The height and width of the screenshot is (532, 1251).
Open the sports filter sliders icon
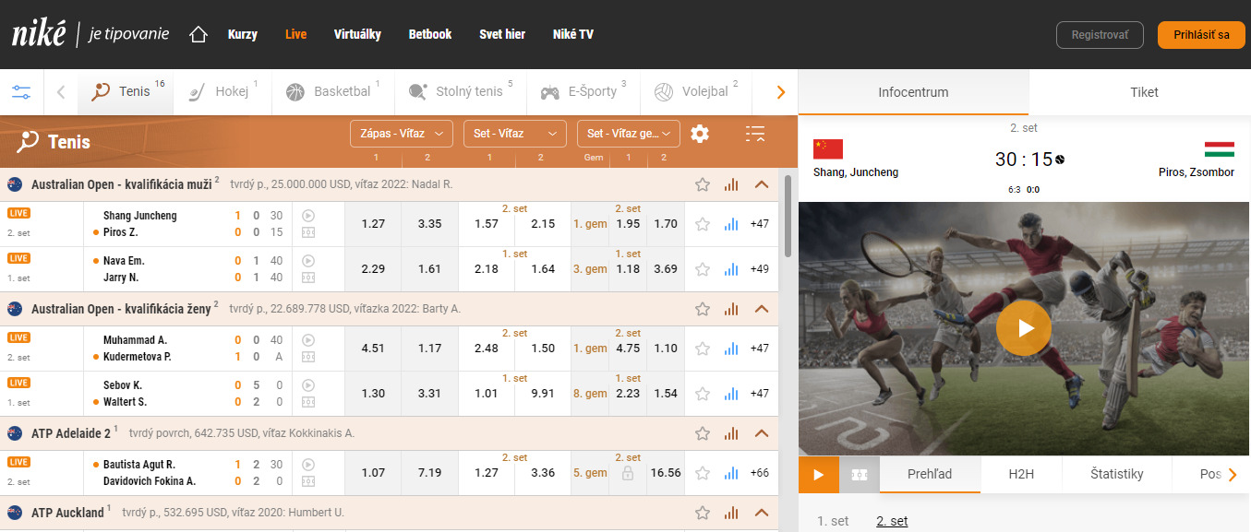(21, 92)
